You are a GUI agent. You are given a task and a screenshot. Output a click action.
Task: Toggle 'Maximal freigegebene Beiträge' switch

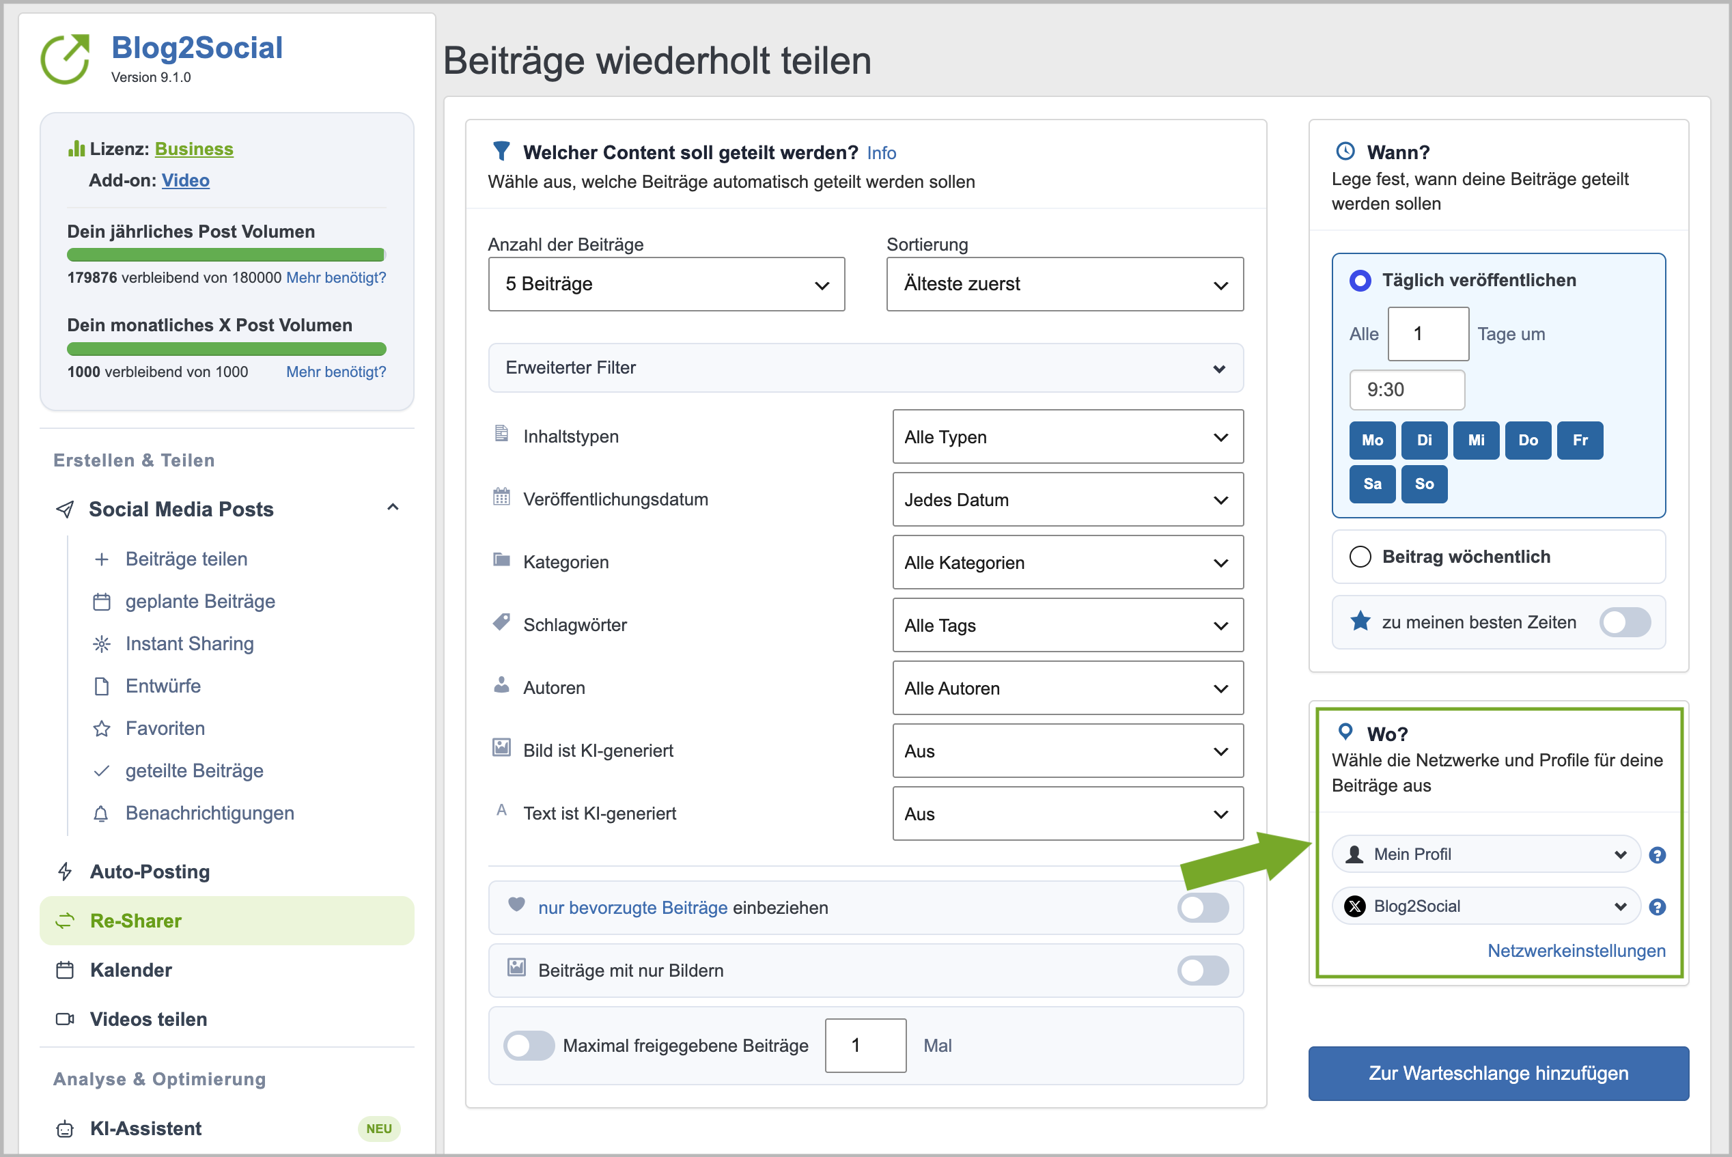(529, 1046)
